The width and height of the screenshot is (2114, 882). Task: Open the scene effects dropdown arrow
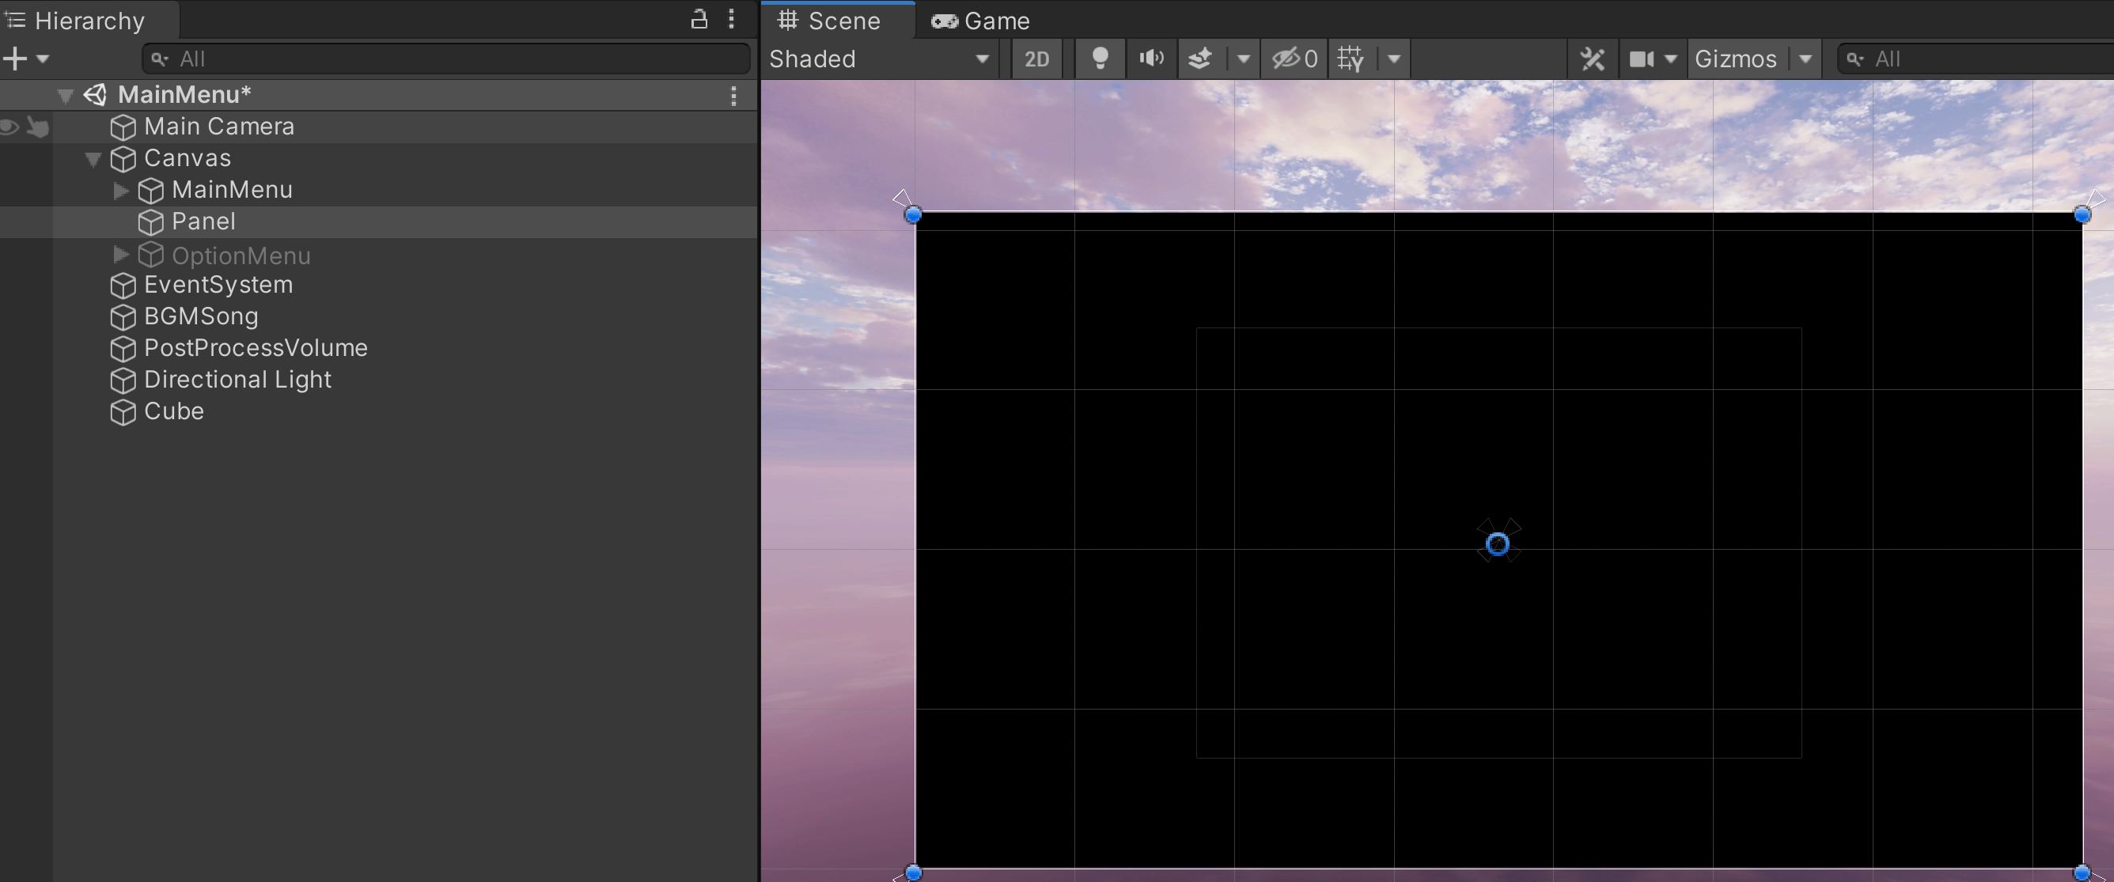tap(1243, 59)
